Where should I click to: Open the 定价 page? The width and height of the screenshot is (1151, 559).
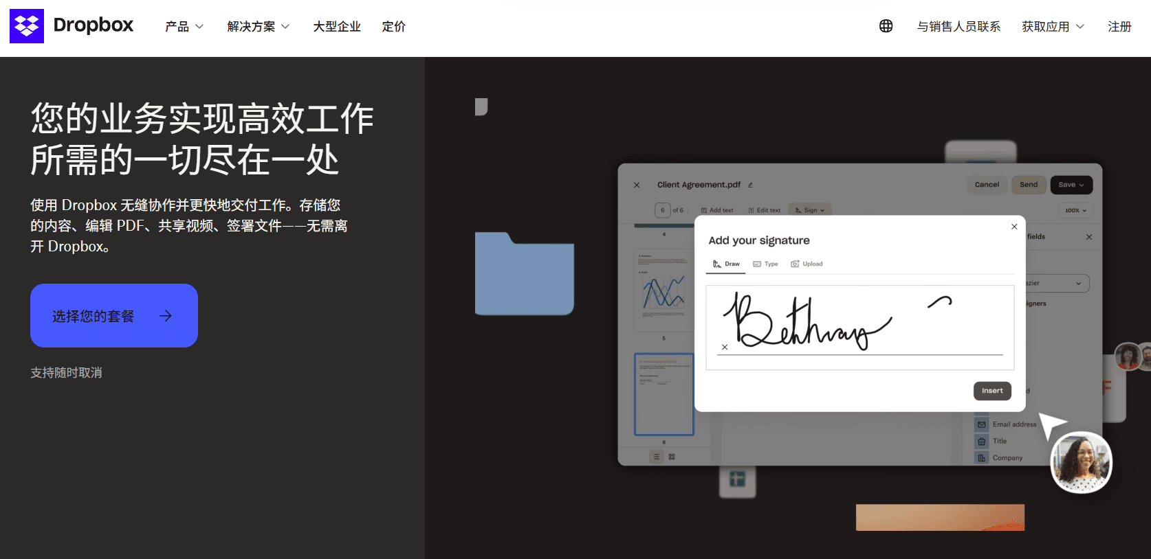click(x=394, y=27)
